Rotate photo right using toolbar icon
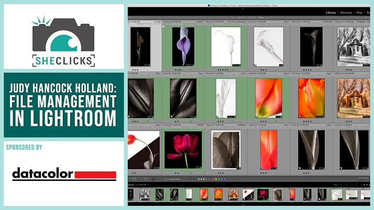Viewport: 374px width, 210px height. tap(234, 179)
